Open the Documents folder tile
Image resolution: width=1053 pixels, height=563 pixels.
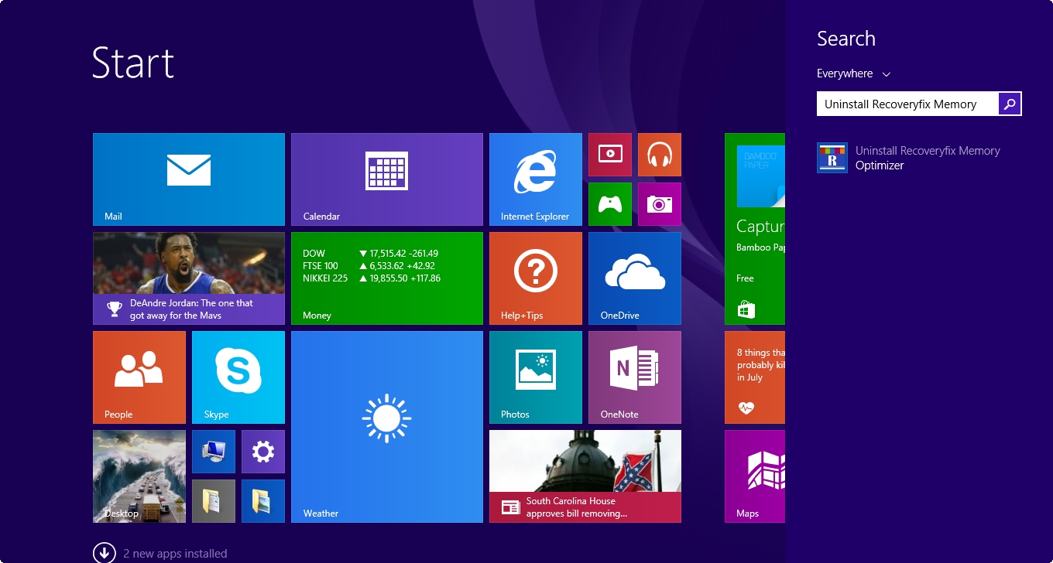pos(214,501)
